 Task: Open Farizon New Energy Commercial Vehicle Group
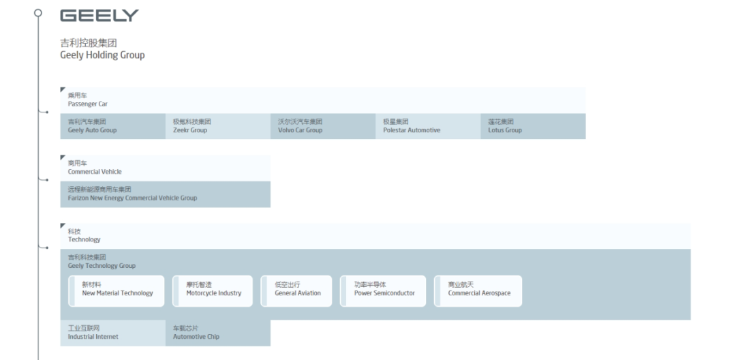(165, 194)
